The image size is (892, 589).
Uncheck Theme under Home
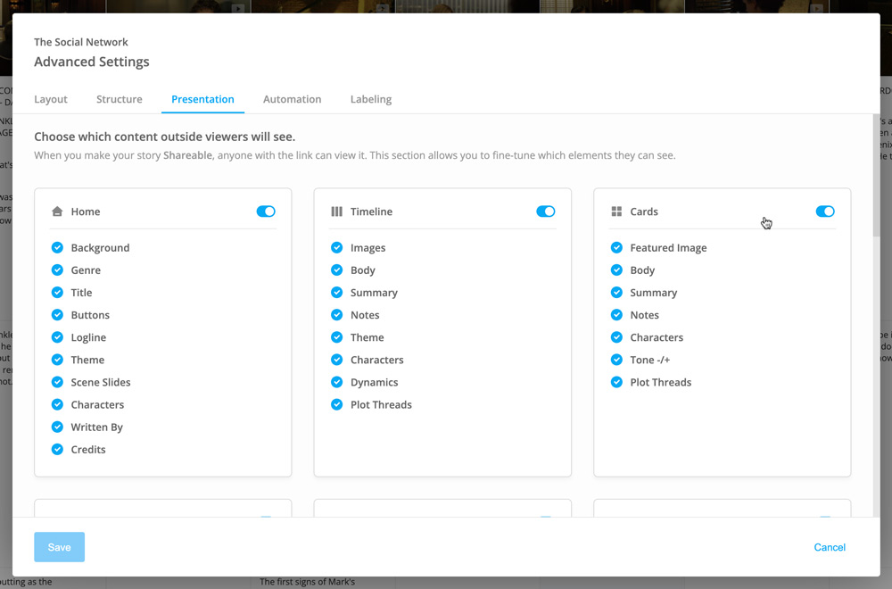pos(57,360)
